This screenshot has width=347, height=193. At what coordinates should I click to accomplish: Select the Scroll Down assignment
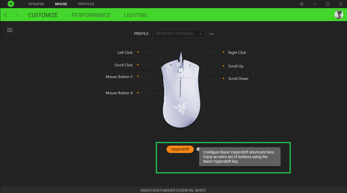[238, 78]
